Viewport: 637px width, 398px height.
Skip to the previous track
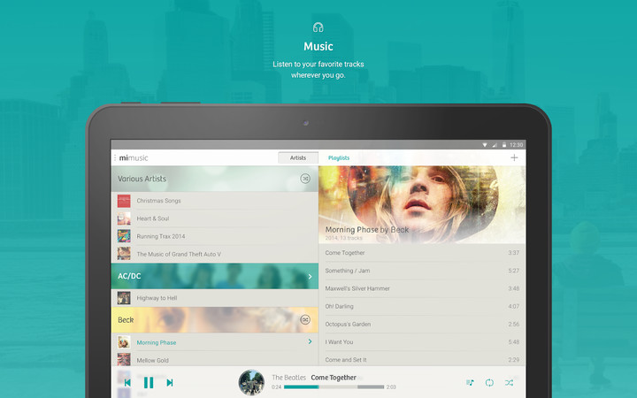(x=127, y=383)
